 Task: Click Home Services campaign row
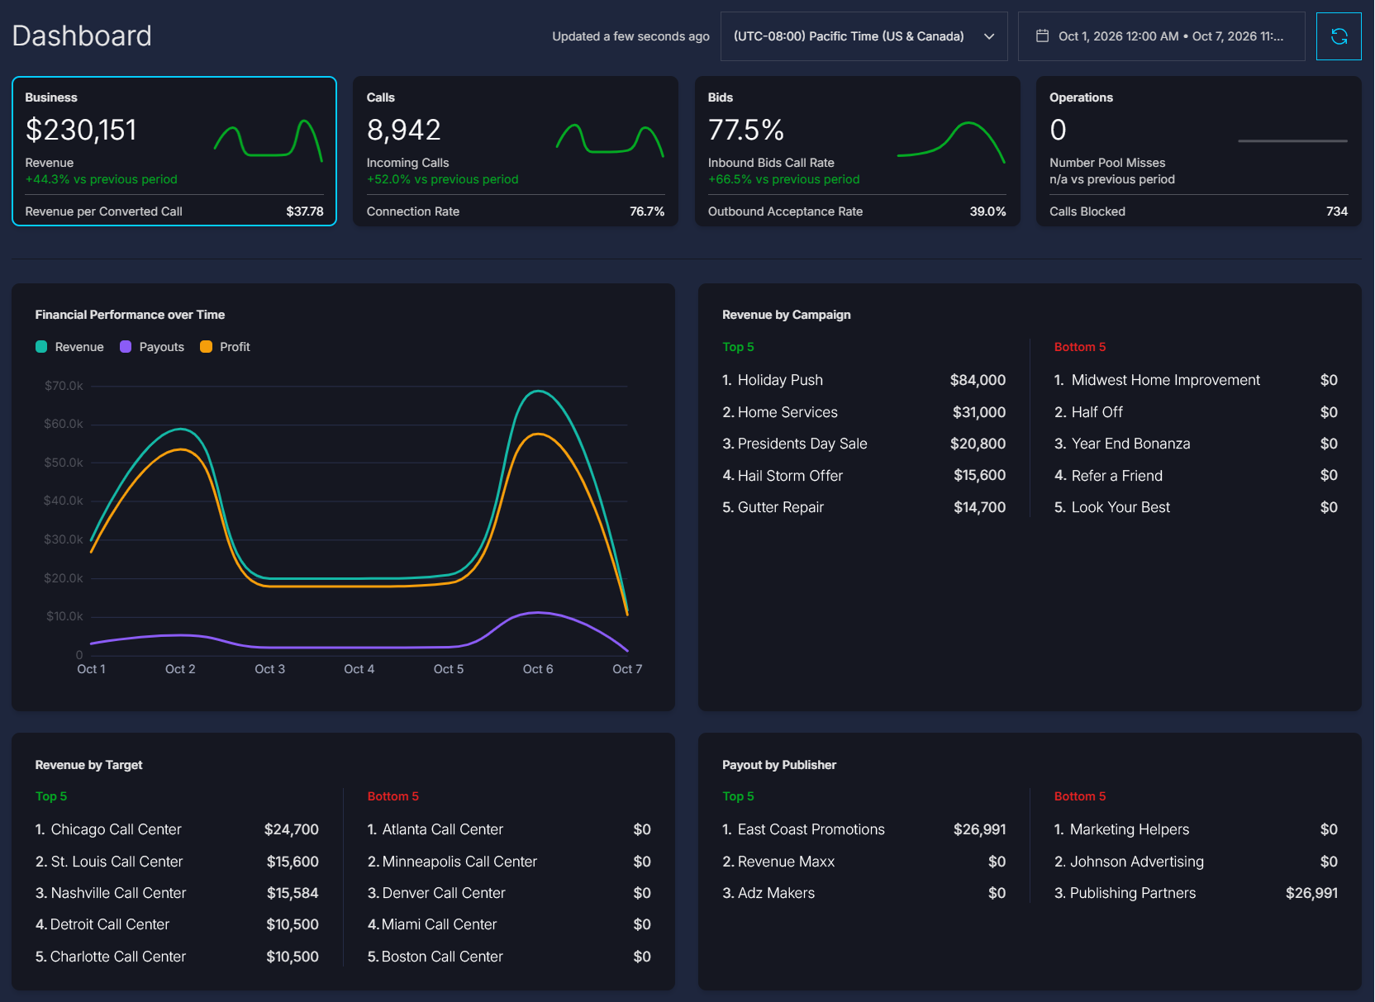point(864,412)
